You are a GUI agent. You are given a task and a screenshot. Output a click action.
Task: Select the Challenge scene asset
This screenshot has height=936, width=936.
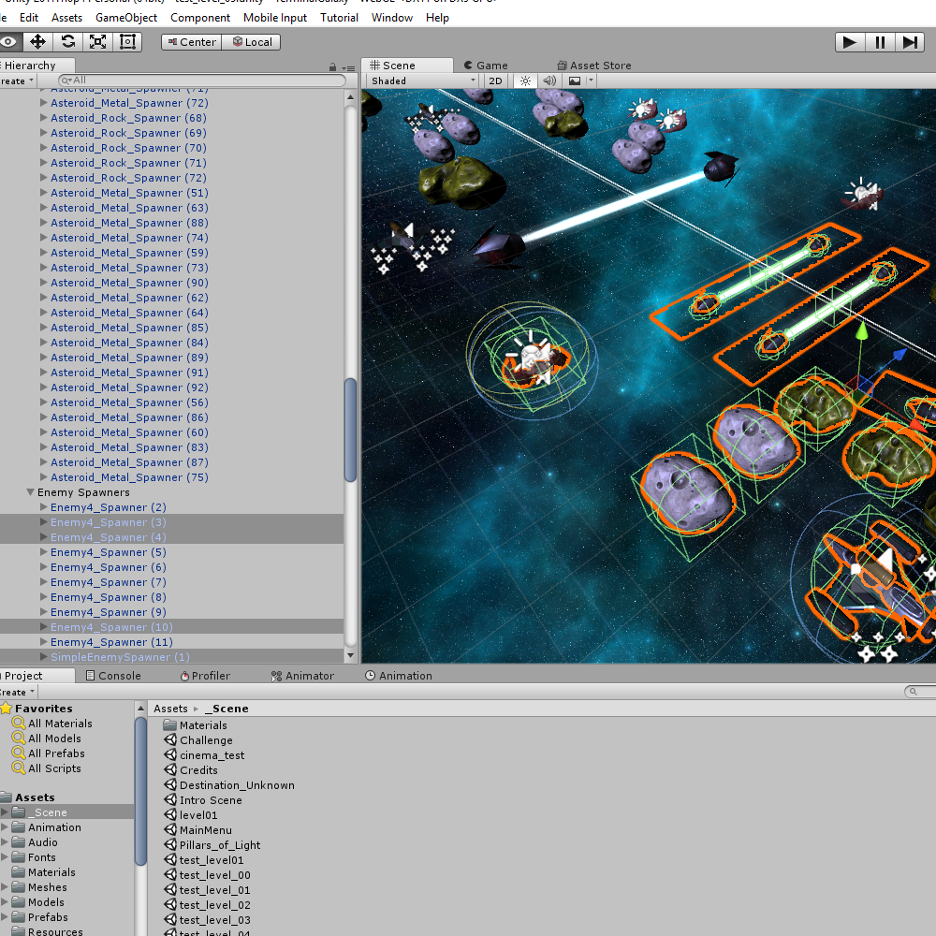pyautogui.click(x=206, y=740)
